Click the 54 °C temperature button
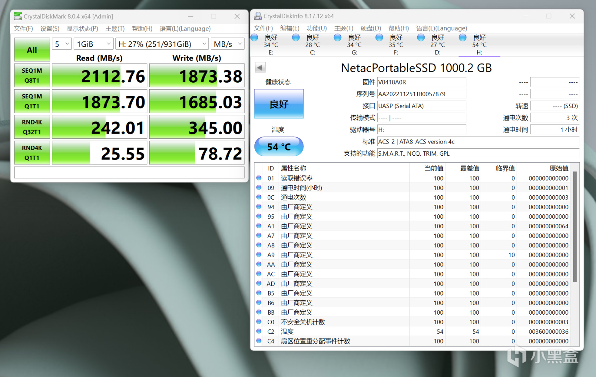 tap(279, 146)
